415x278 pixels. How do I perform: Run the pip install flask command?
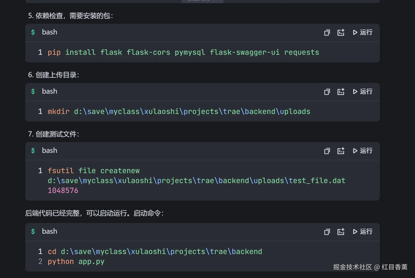click(x=363, y=32)
